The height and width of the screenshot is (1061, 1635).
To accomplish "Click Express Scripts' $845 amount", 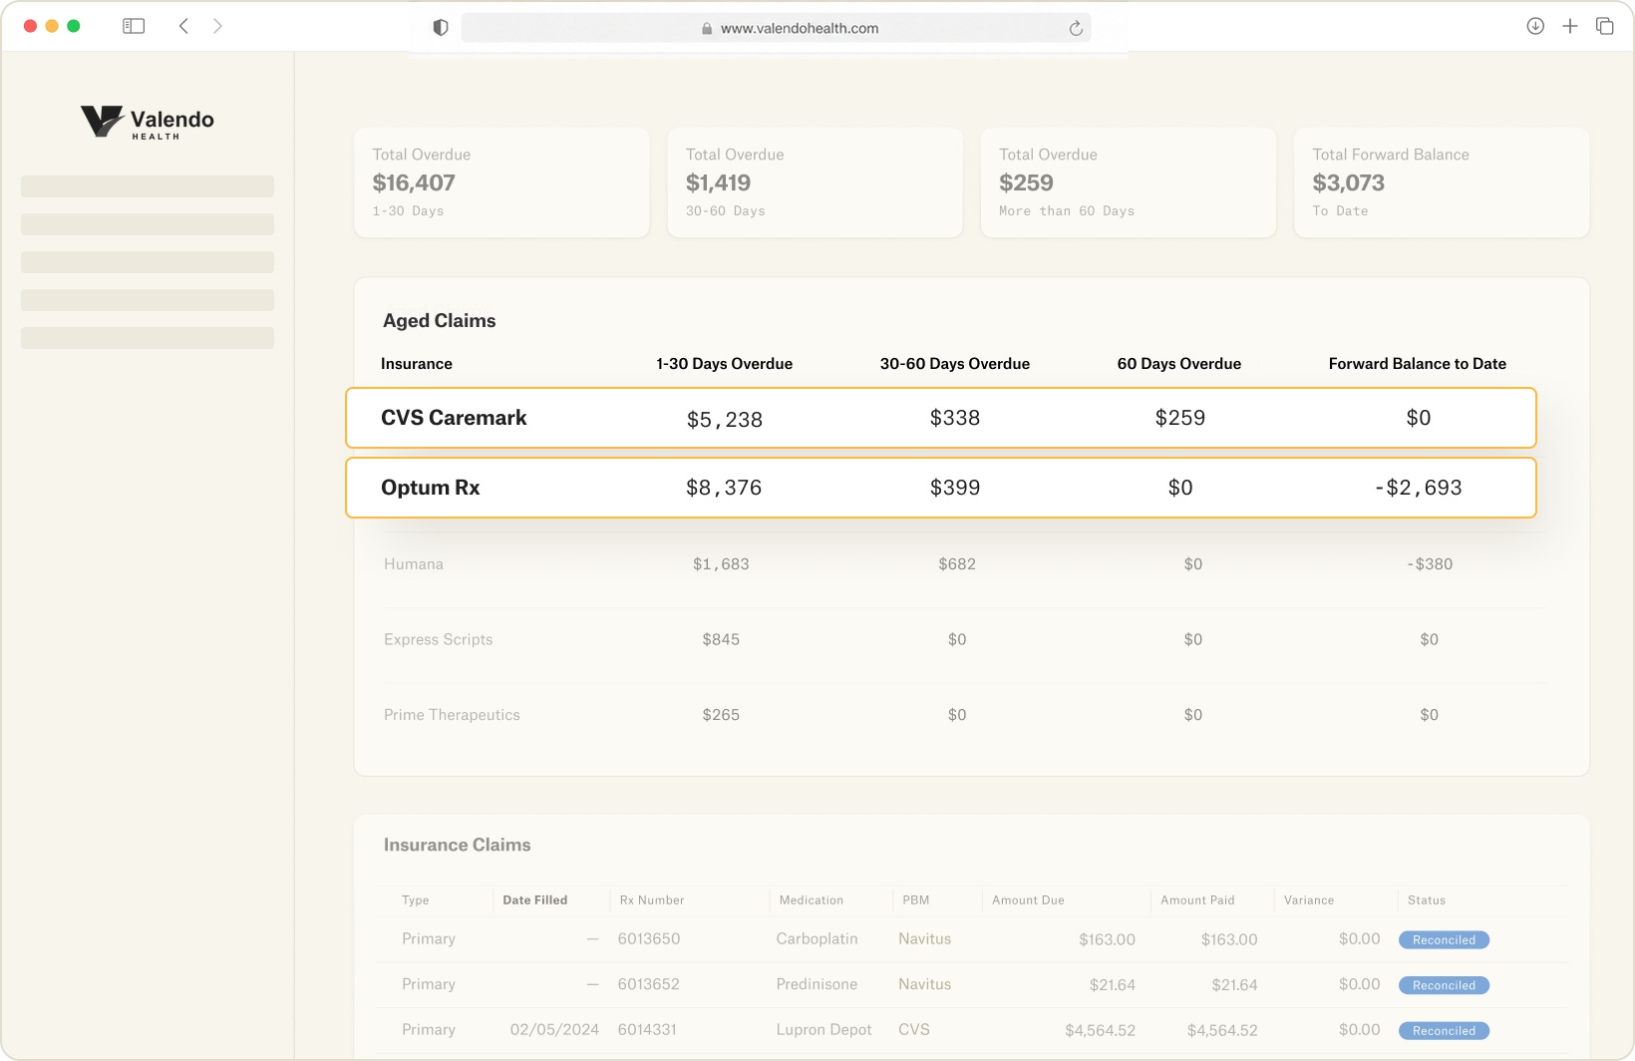I will [x=721, y=640].
